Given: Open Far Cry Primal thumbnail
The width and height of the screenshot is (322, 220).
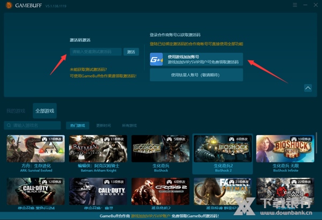Looking at the screenshot, I should (x=223, y=191).
